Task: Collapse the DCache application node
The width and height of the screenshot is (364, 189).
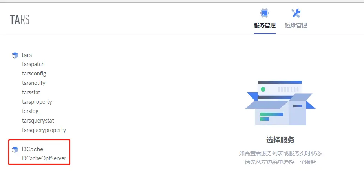Action: (x=33, y=149)
